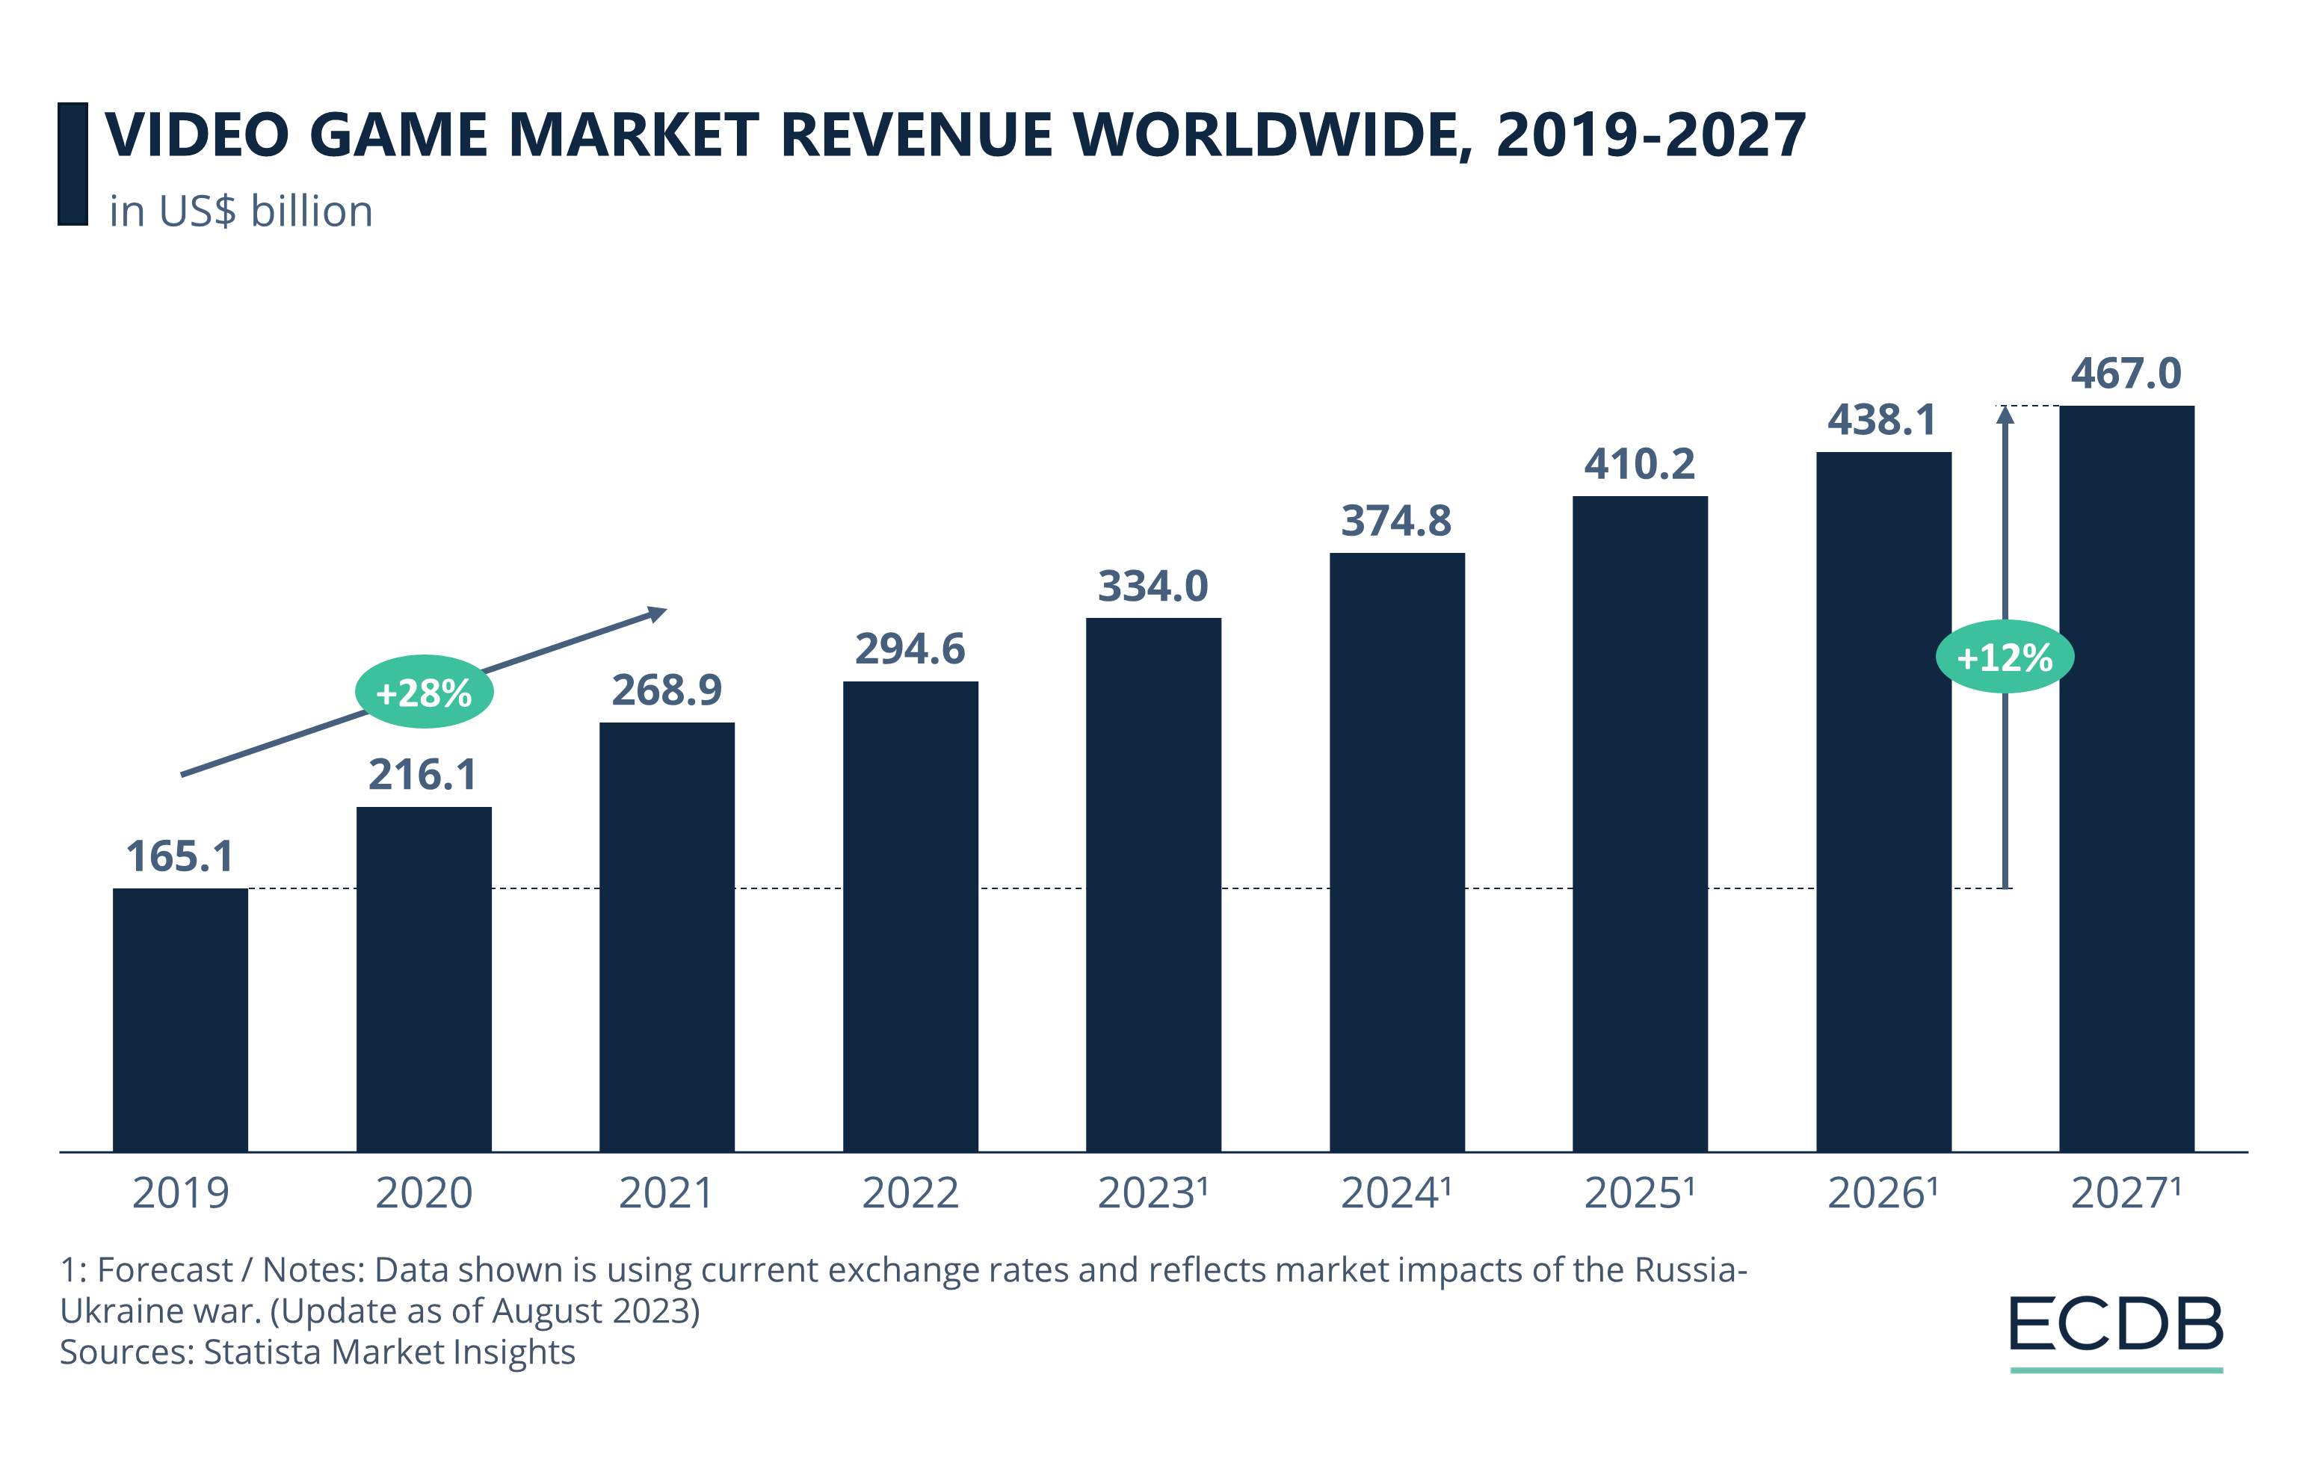This screenshot has width=2308, height=1457.
Task: Select the 268.9 value label
Action: tap(667, 690)
